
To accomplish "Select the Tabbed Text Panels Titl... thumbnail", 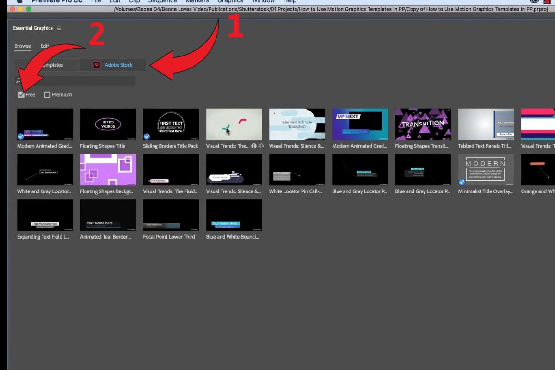I will click(x=486, y=124).
